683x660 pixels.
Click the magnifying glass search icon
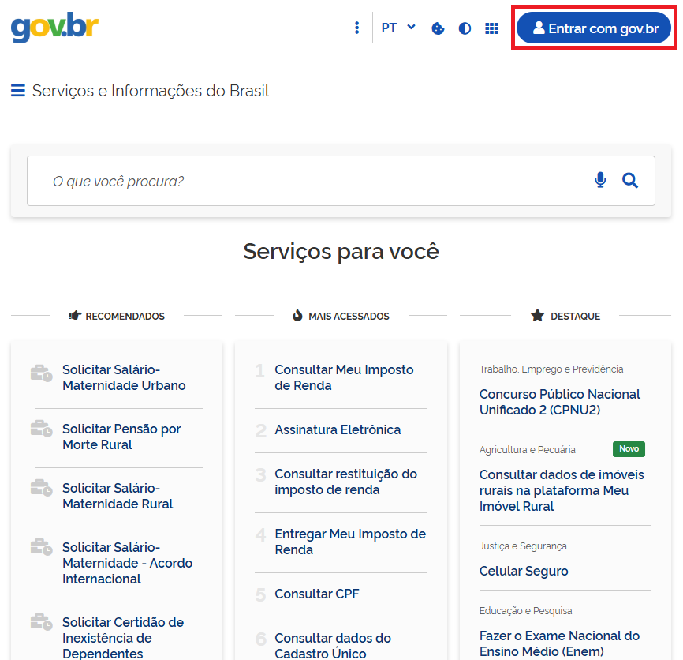coord(629,181)
